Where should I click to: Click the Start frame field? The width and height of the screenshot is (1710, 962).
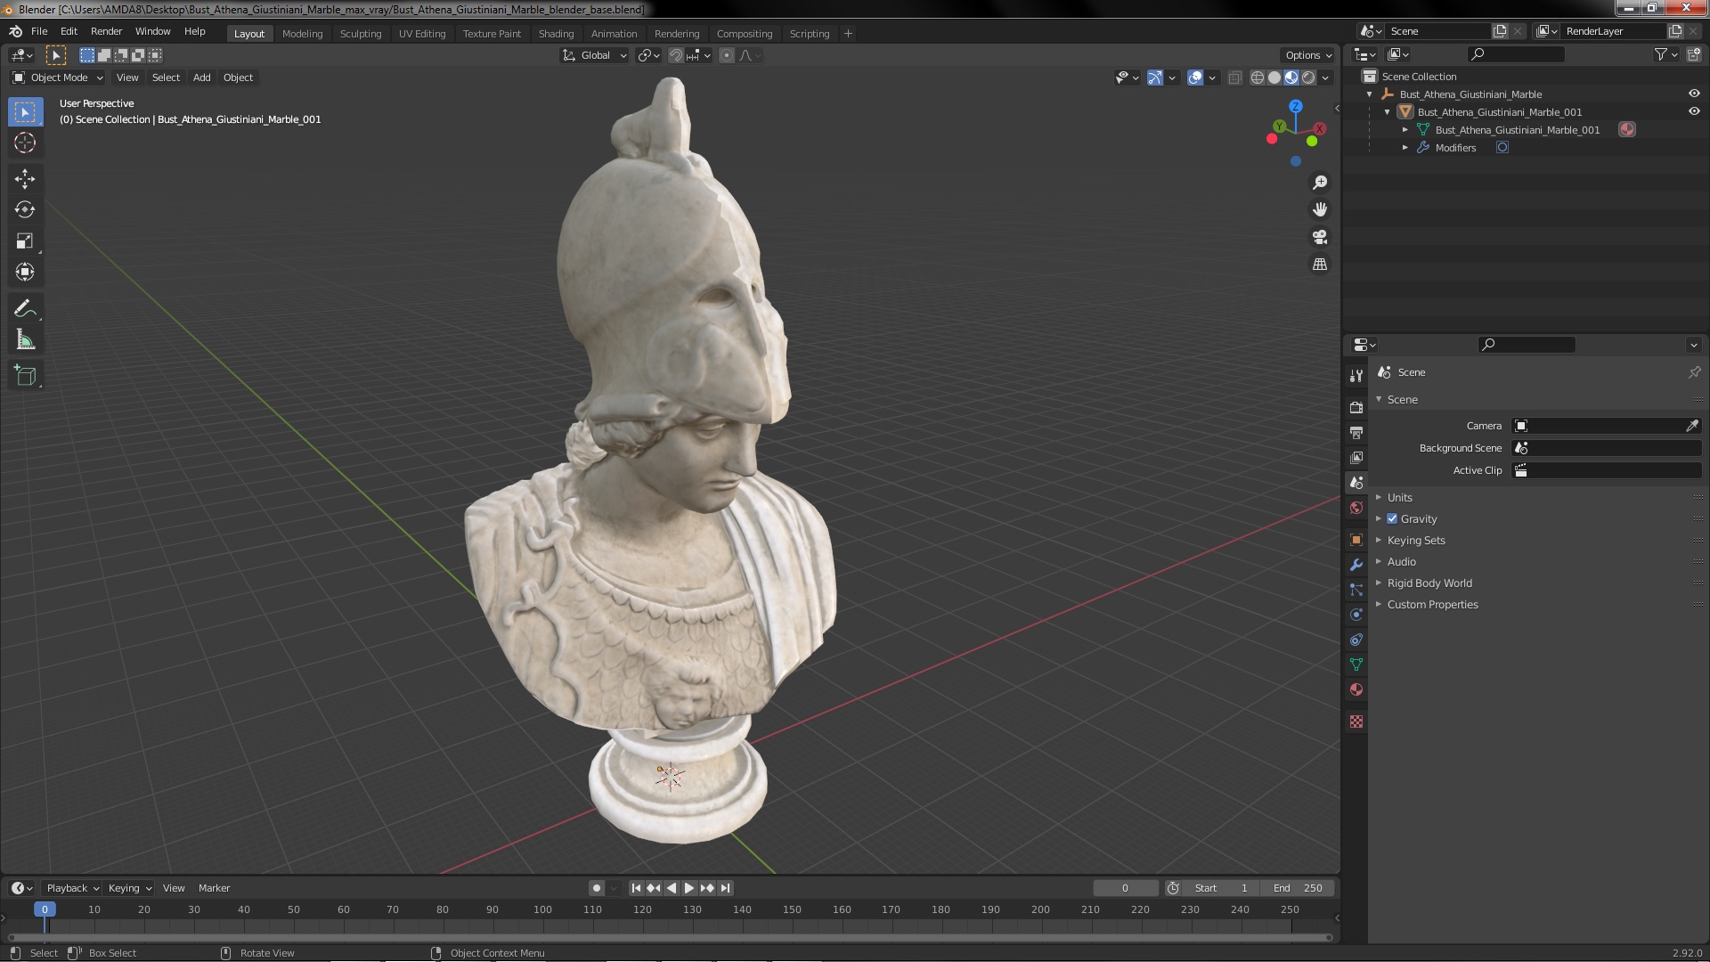click(1222, 888)
